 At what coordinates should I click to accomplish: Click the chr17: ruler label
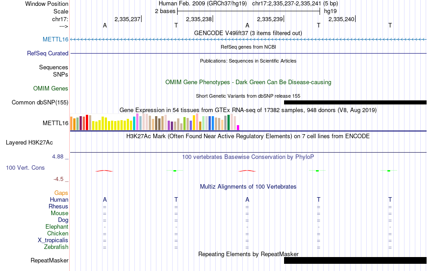click(x=60, y=19)
